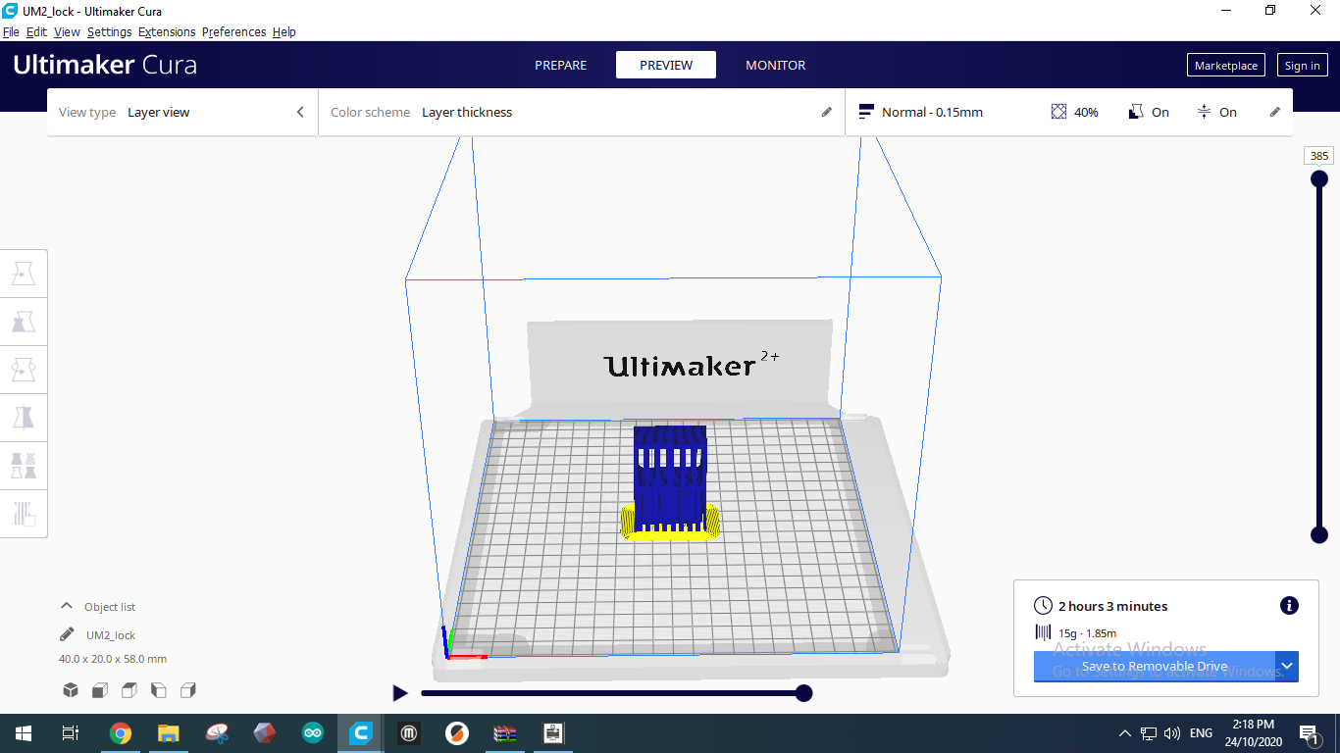Edit color scheme with pencil icon

click(x=826, y=112)
